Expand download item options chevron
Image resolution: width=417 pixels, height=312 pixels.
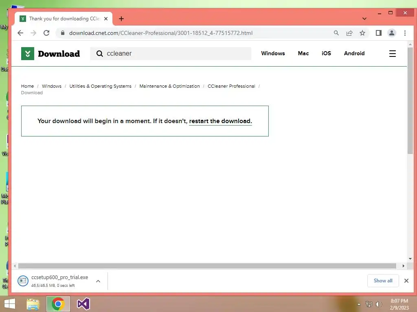(x=98, y=281)
